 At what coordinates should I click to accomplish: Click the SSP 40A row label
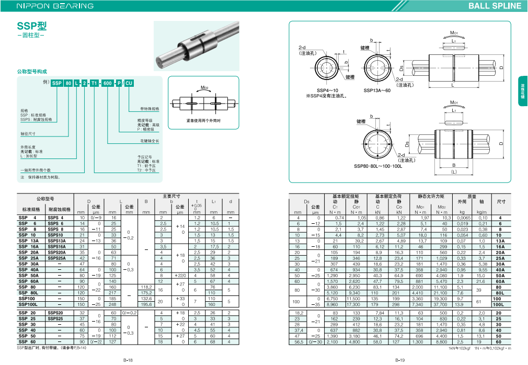pos(29,269)
